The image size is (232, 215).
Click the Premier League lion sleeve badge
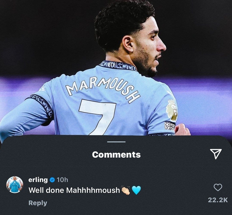[172, 110]
